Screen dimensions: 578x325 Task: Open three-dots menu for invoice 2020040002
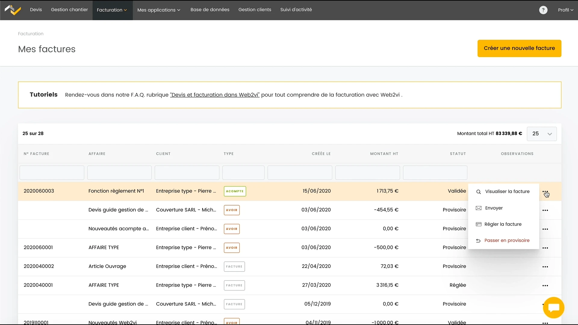click(x=545, y=267)
